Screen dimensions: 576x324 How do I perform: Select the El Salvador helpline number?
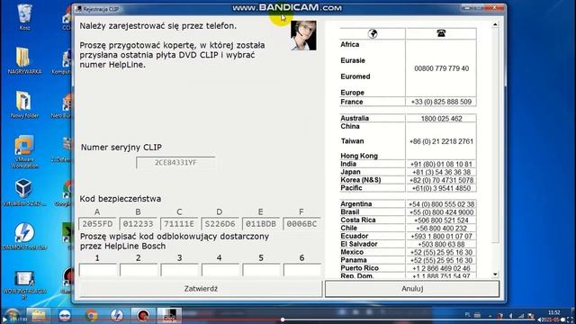click(x=441, y=244)
